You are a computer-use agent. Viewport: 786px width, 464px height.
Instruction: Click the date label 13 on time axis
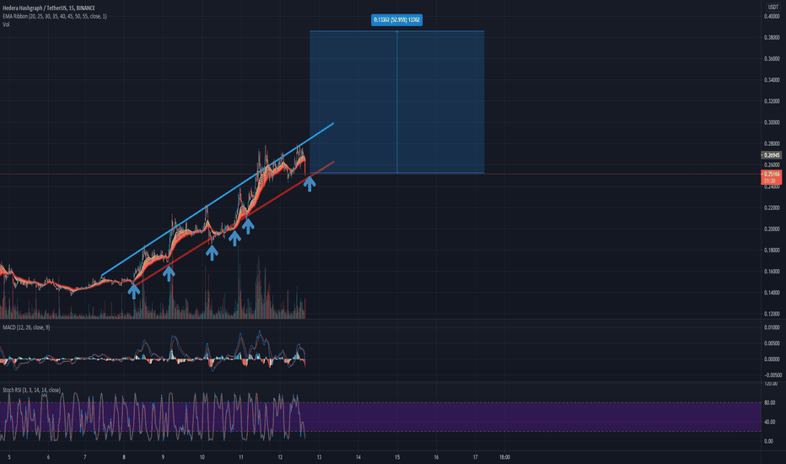(319, 457)
